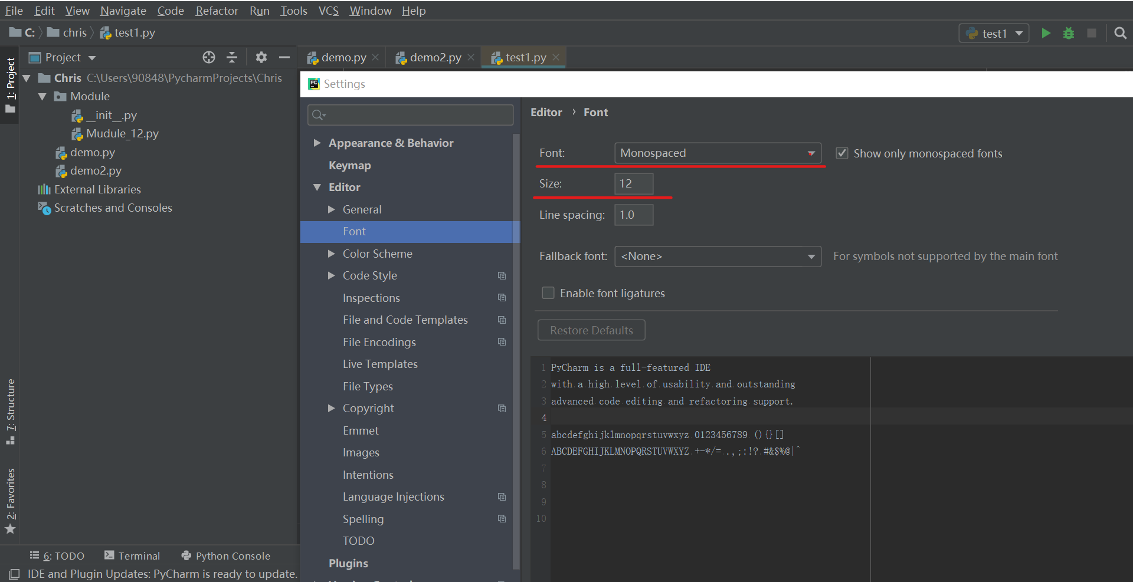Select Keymap in settings tree
This screenshot has width=1133, height=582.
[349, 165]
